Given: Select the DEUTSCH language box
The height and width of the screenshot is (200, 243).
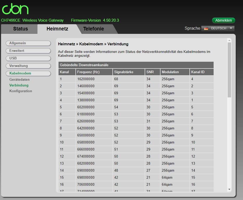Looking at the screenshot, I should [x=218, y=28].
